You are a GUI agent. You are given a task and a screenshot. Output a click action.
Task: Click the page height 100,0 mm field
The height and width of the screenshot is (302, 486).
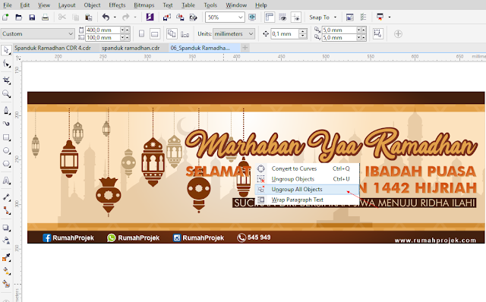tap(103, 37)
